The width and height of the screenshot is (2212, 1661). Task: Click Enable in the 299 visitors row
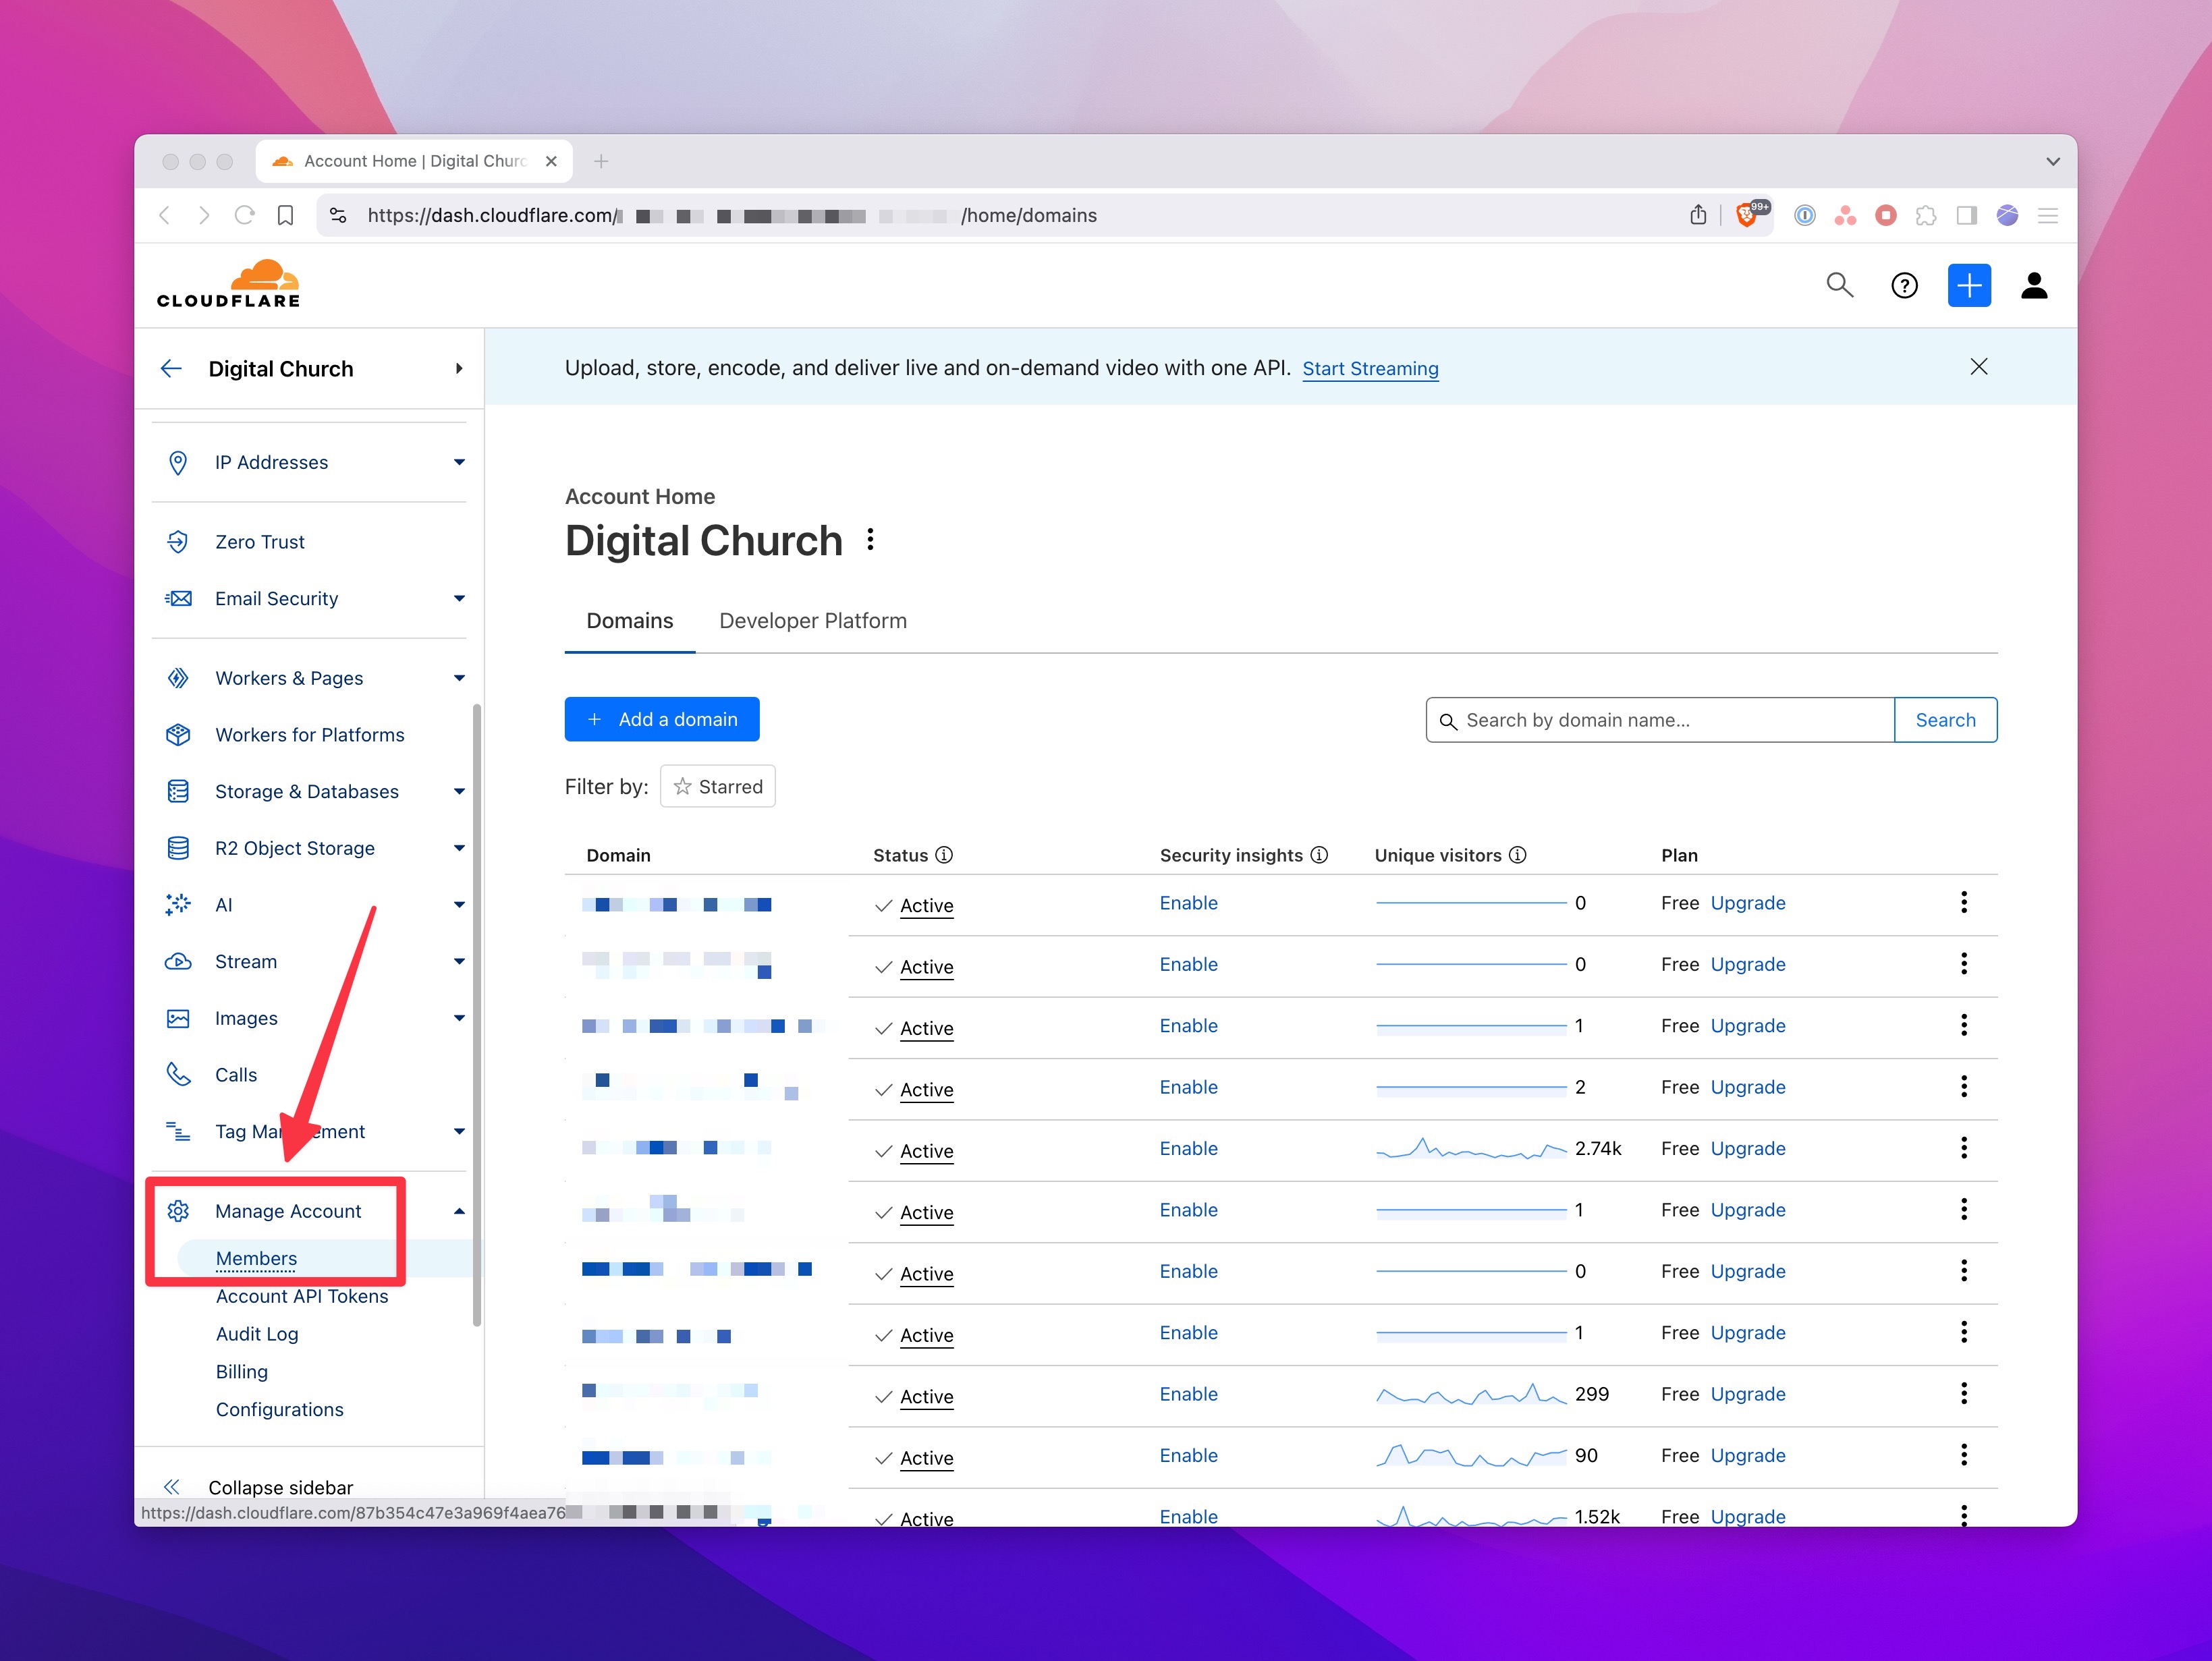1188,1394
